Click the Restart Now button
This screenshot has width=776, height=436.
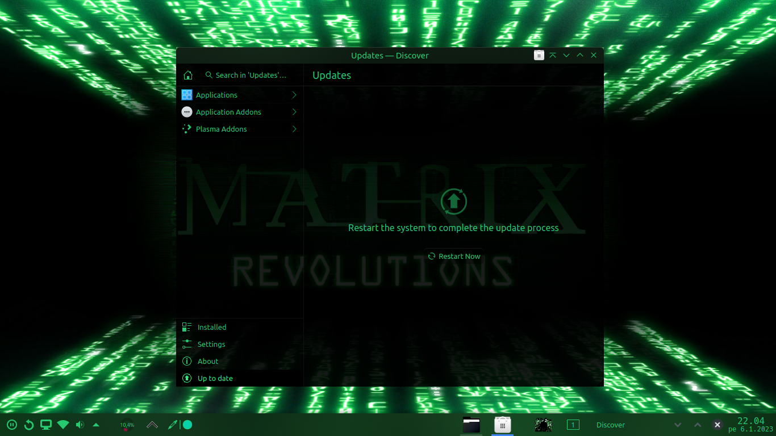click(x=453, y=256)
